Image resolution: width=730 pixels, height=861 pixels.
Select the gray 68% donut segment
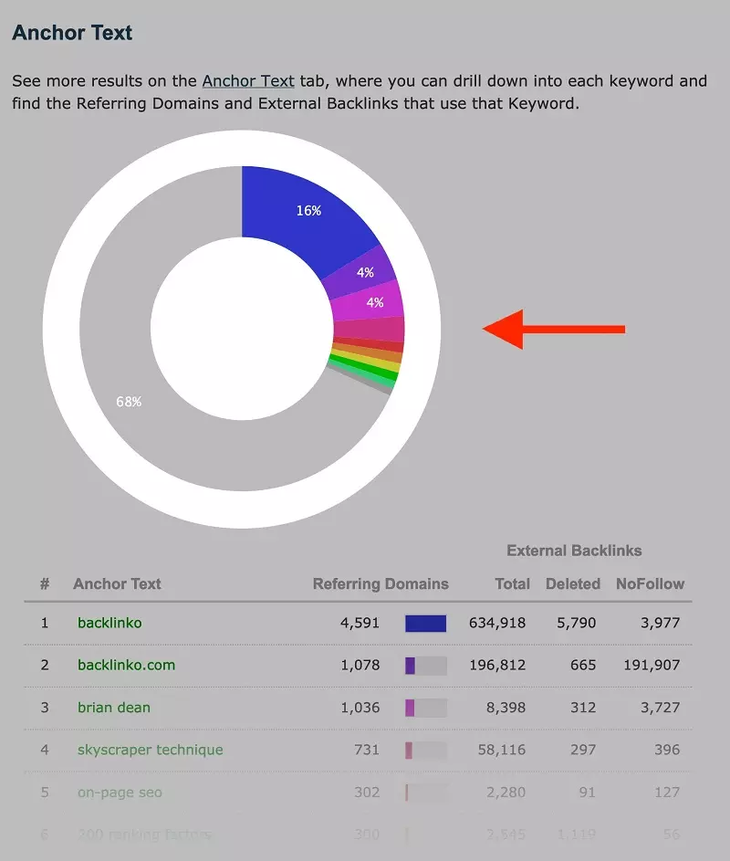tap(128, 402)
